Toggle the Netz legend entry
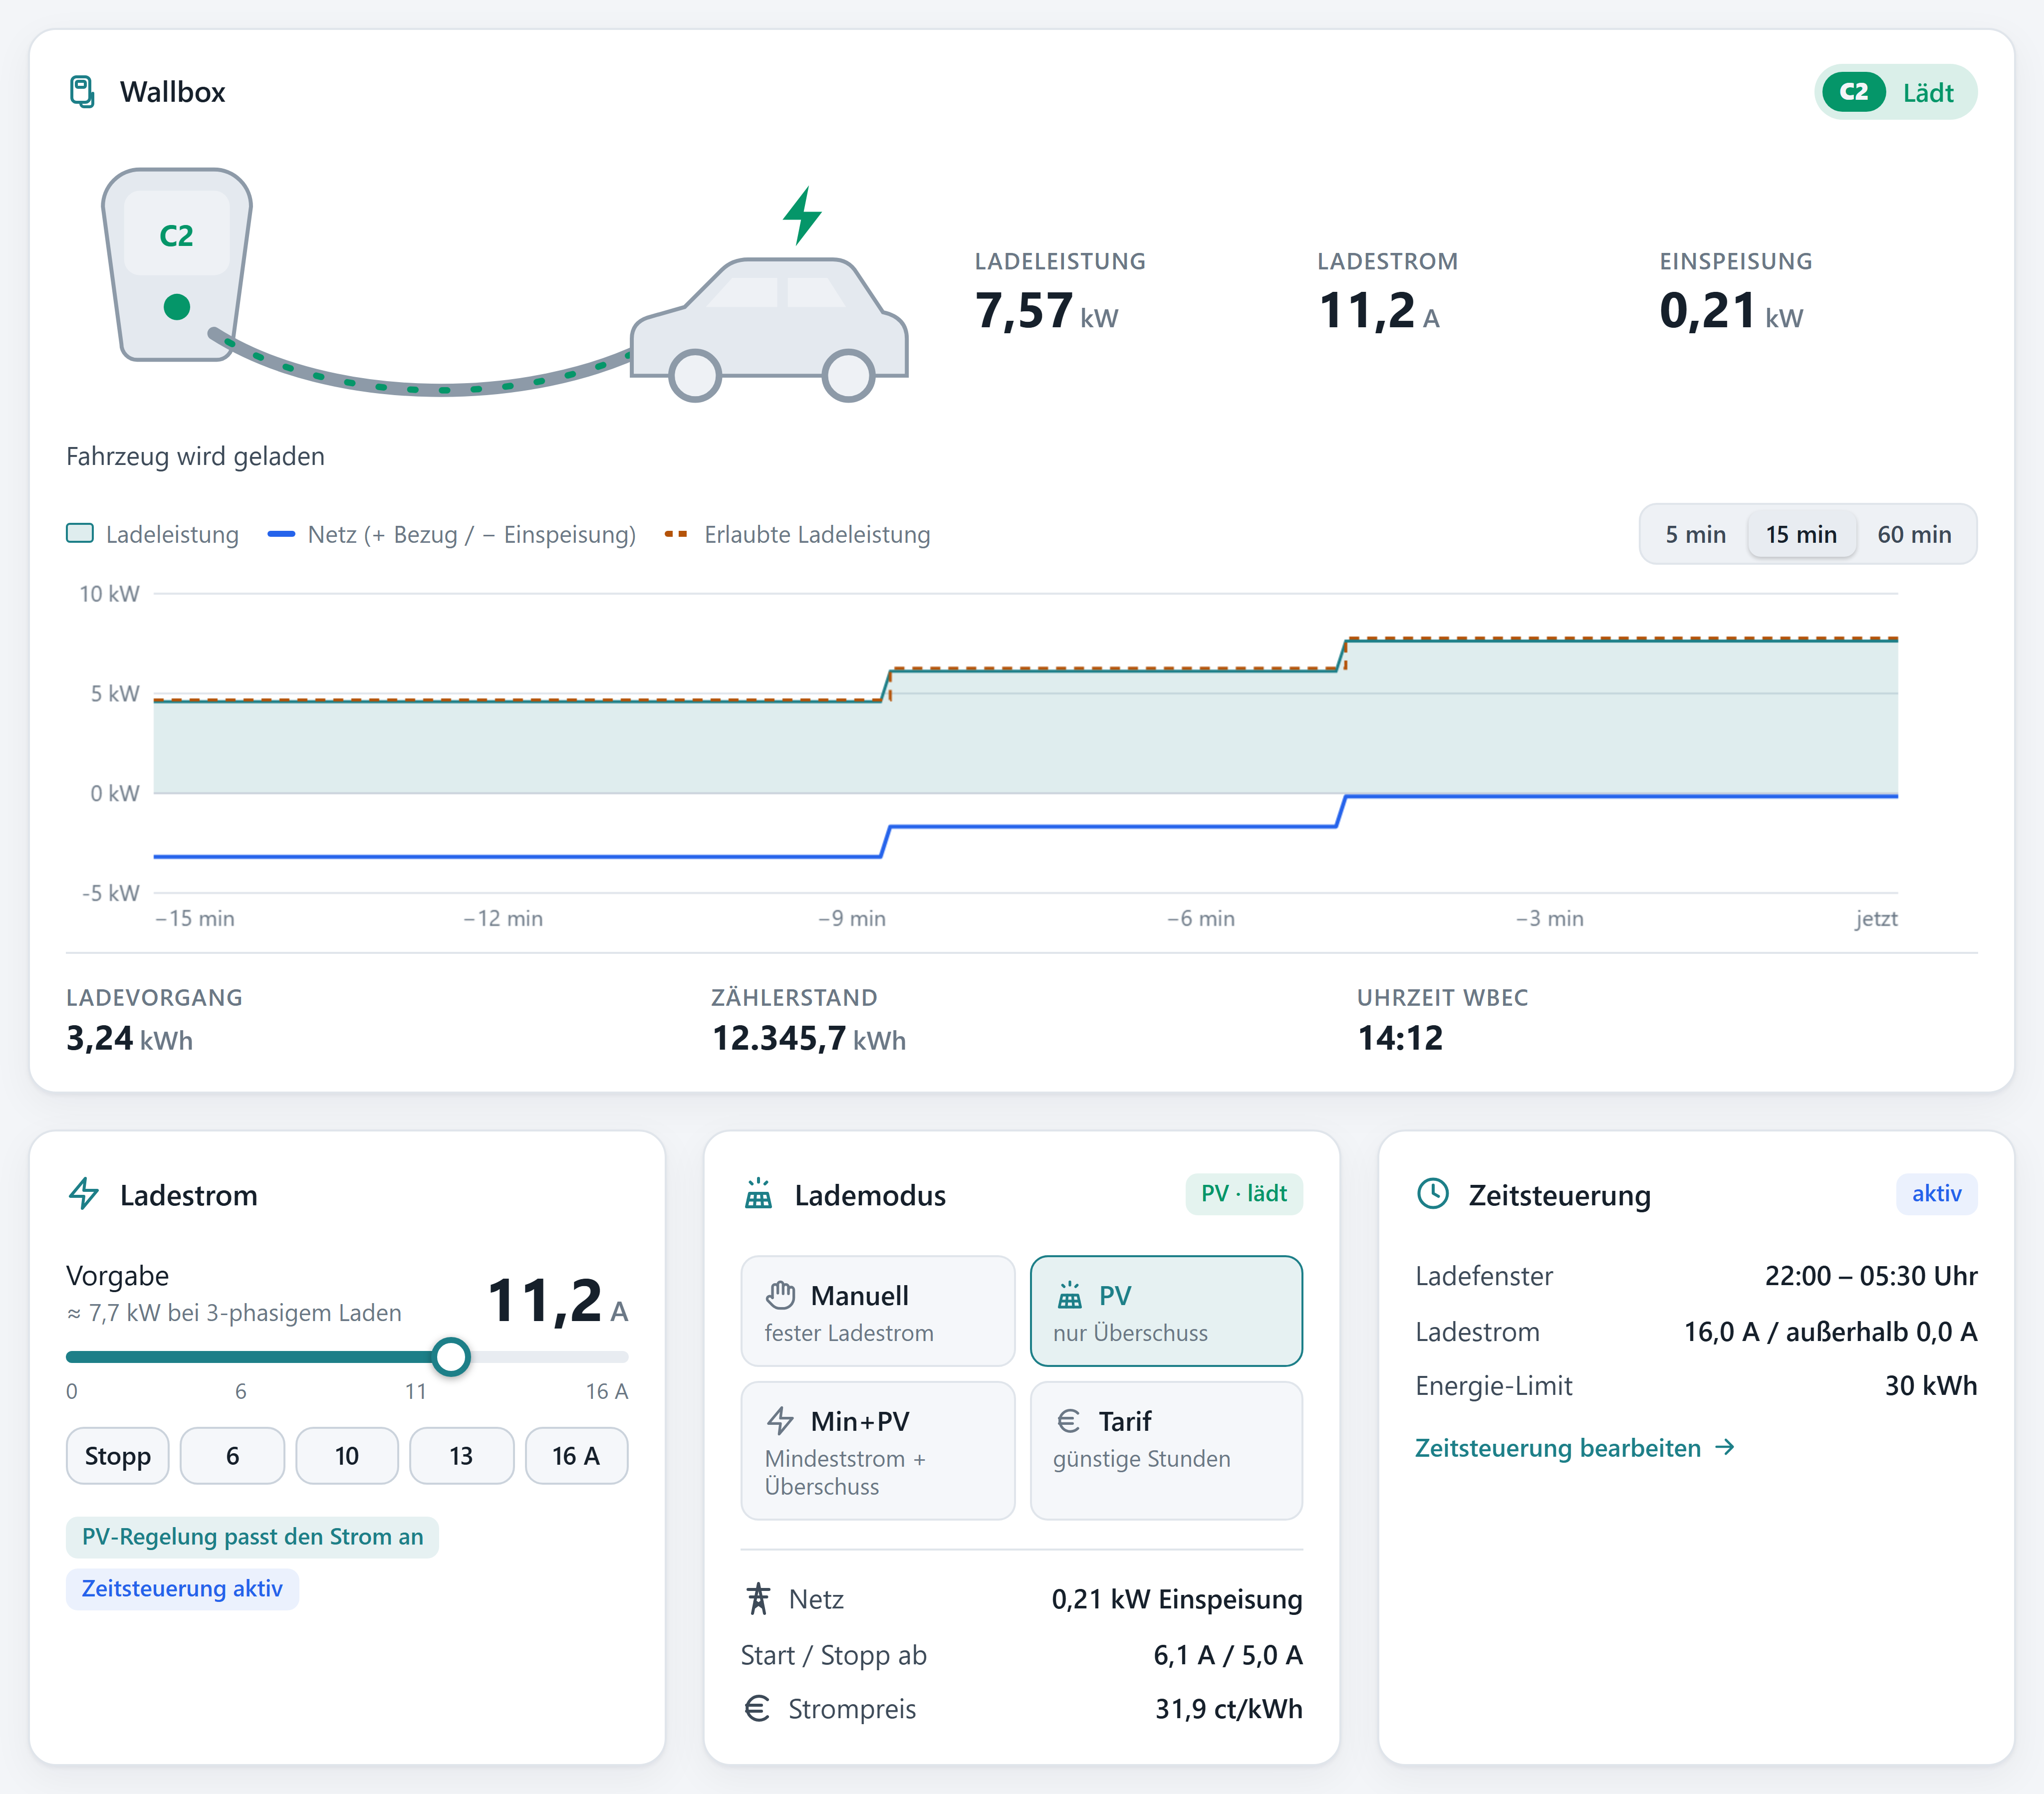 (x=452, y=534)
